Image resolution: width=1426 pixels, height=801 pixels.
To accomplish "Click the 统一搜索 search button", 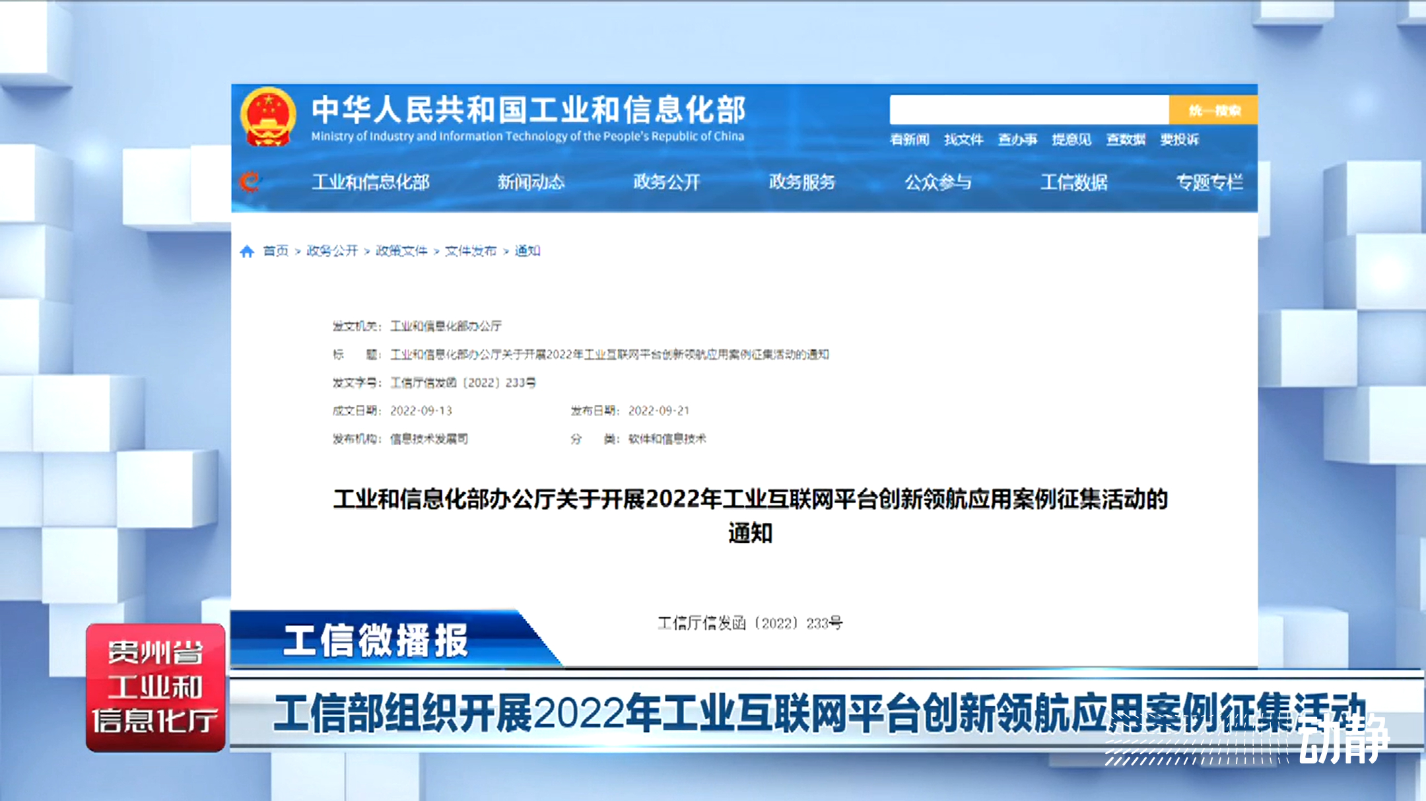I will tap(1213, 110).
